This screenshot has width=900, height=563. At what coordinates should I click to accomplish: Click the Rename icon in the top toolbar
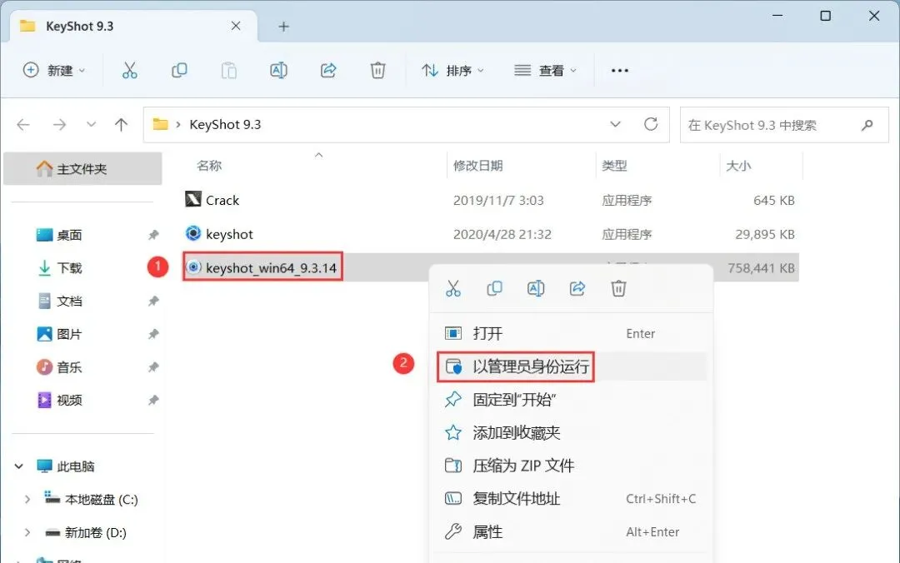click(x=278, y=70)
